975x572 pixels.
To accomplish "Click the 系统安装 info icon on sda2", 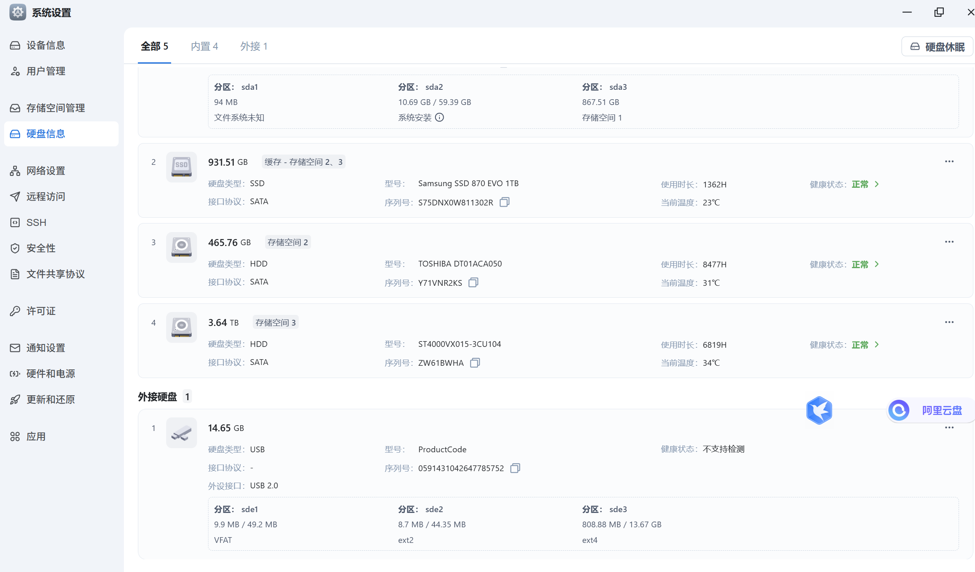I will (440, 118).
